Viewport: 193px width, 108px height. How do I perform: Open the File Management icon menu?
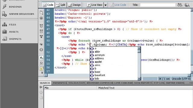180,5
